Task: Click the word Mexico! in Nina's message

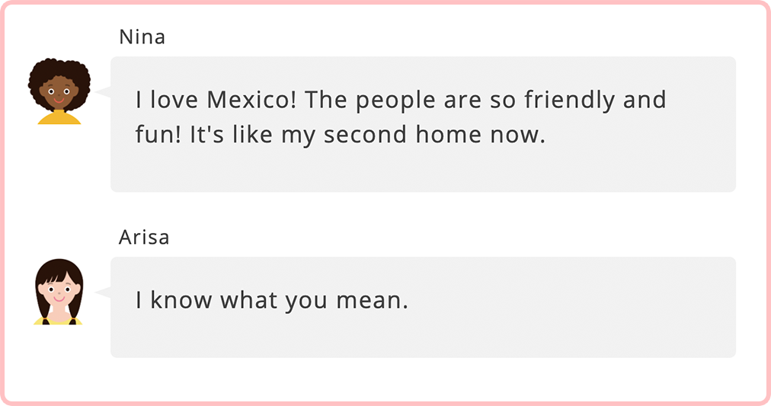Action: tap(251, 100)
